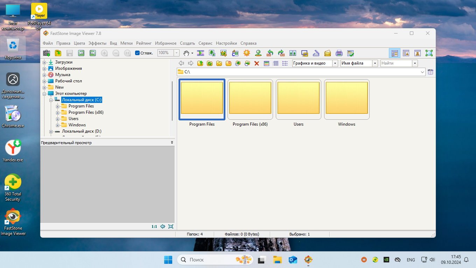The width and height of the screenshot is (476, 268).
Task: Click the red X delete icon
Action: (257, 63)
